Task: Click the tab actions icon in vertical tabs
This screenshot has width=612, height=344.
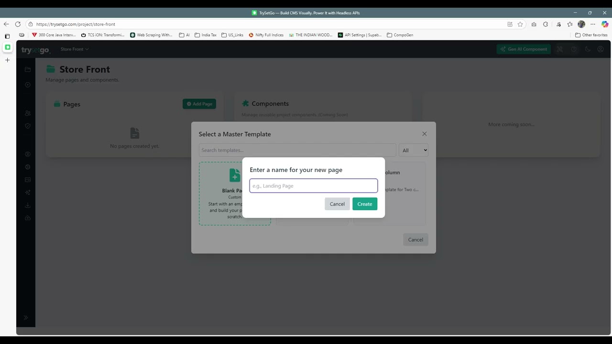Action: coord(7,36)
